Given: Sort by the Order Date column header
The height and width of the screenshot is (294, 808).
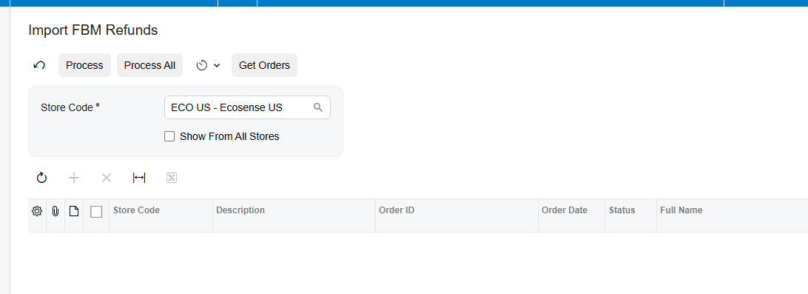Looking at the screenshot, I should [571, 210].
